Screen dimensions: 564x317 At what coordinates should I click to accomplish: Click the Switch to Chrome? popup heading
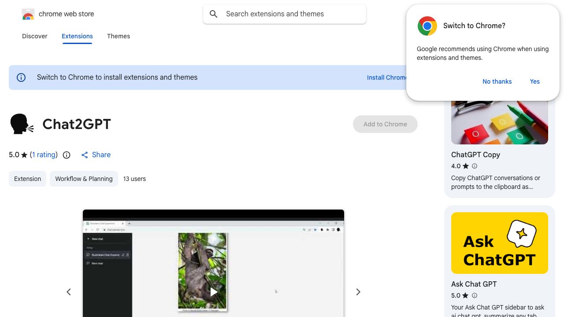pos(474,26)
